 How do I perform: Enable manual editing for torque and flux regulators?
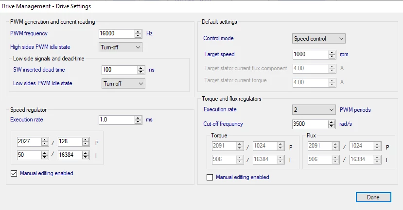point(210,177)
